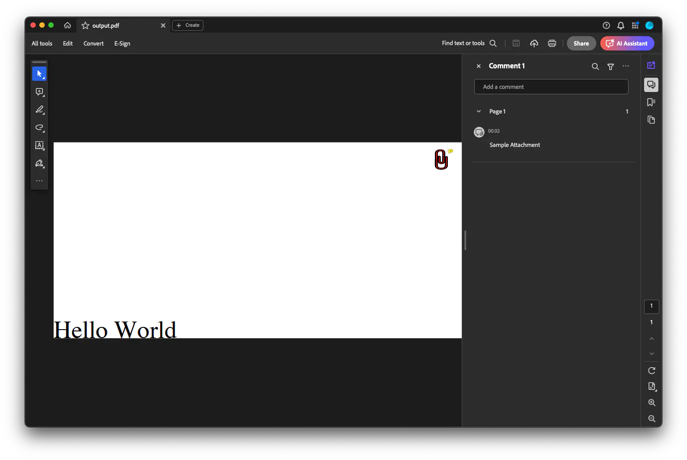The image size is (687, 460).
Task: Open the Convert menu
Action: pyautogui.click(x=93, y=43)
